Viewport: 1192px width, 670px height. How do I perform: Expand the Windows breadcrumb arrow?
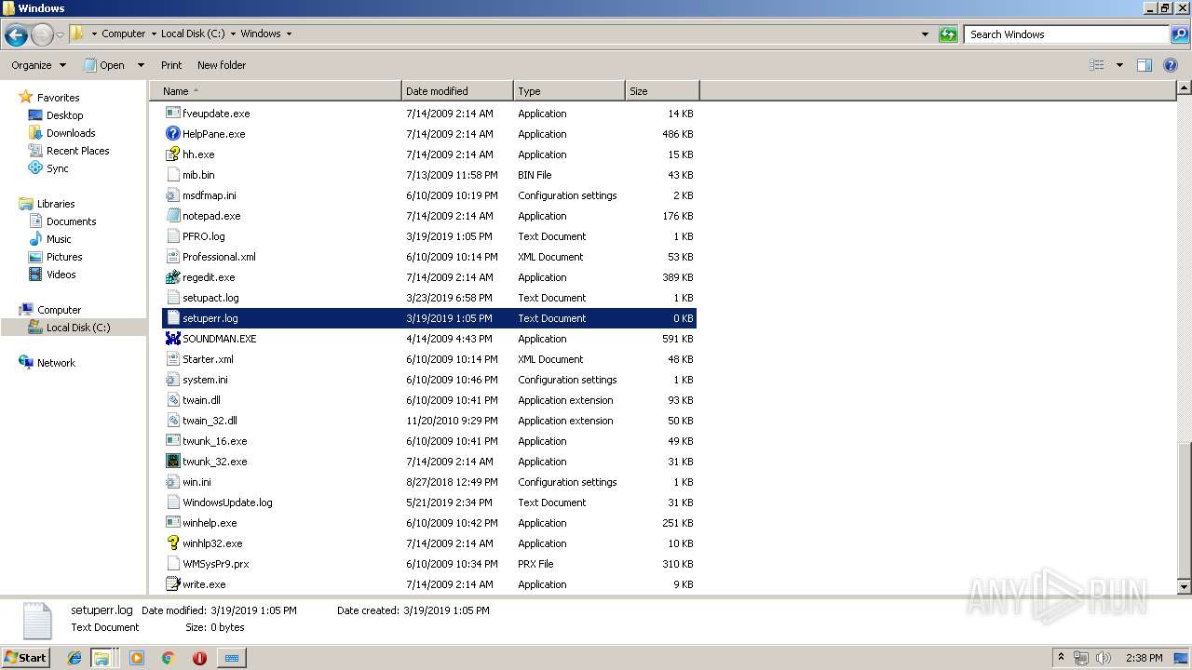(x=289, y=33)
